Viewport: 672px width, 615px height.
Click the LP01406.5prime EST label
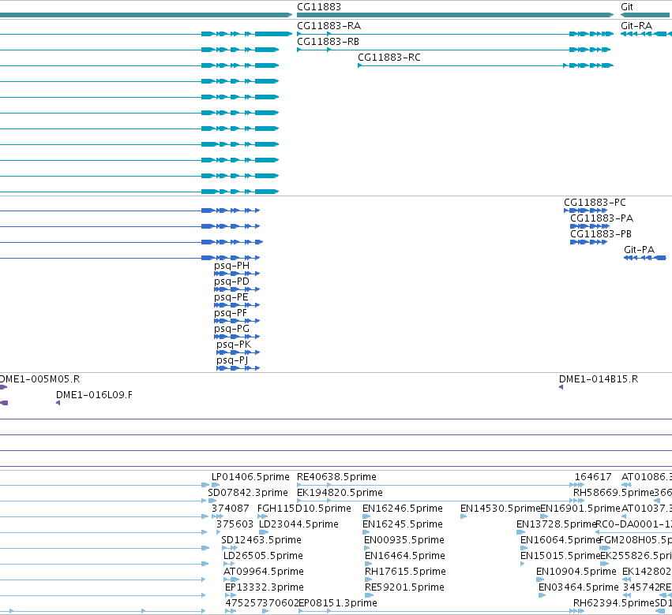[250, 477]
